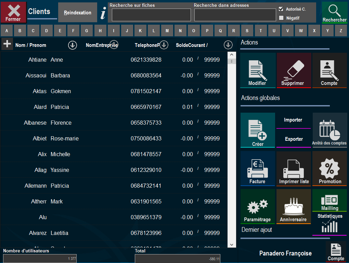The height and width of the screenshot is (263, 349).
Task: Click the Total value field showing -580.11
Action: point(177,259)
